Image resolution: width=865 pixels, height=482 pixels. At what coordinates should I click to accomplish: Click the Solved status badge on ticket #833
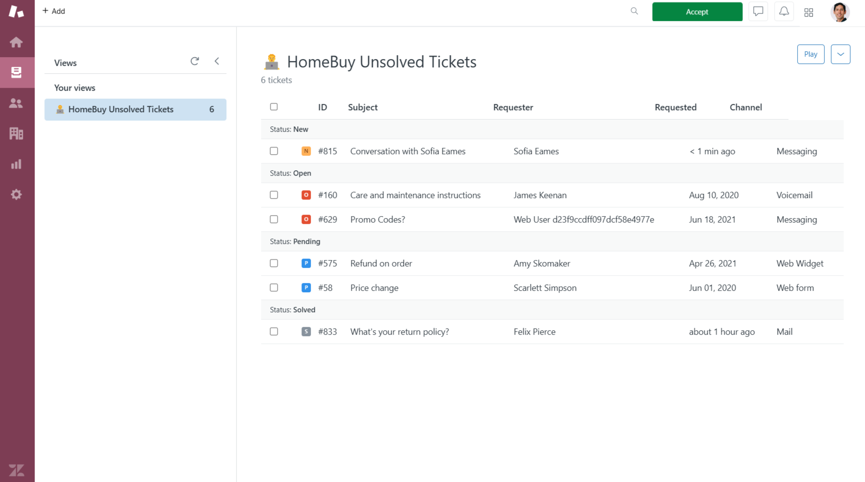pos(306,332)
